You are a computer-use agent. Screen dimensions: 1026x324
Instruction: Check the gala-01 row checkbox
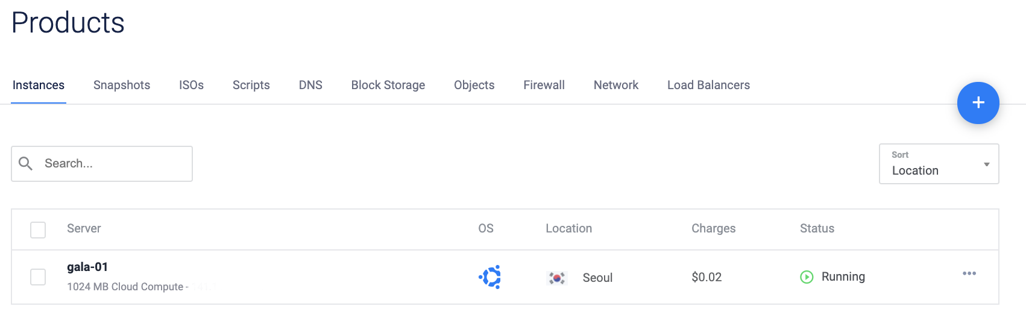[38, 277]
